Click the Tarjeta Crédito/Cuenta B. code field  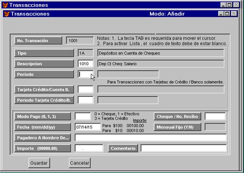pyautogui.click(x=86, y=89)
